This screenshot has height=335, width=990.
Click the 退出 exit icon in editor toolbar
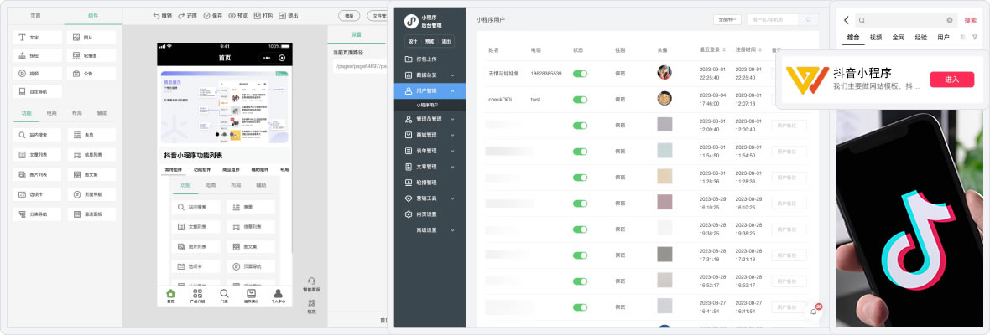(x=282, y=16)
